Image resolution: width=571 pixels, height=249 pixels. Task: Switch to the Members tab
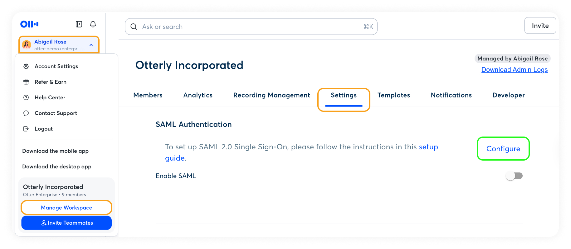148,95
